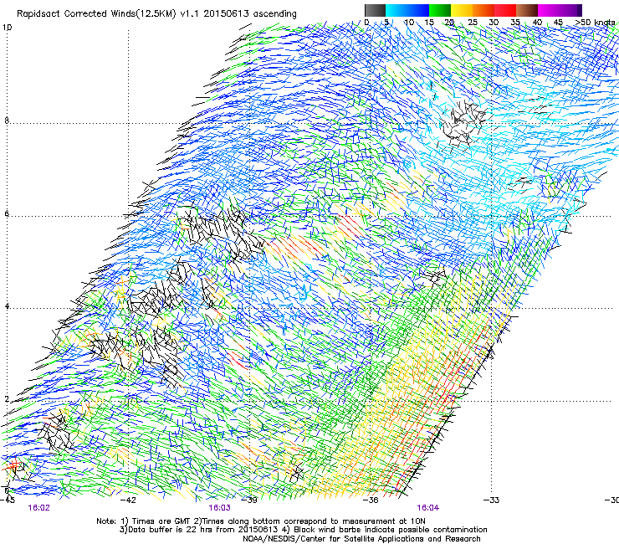Click the '20150613 ascending' date in title
Viewport: 619px width, 544px height.
click(250, 14)
